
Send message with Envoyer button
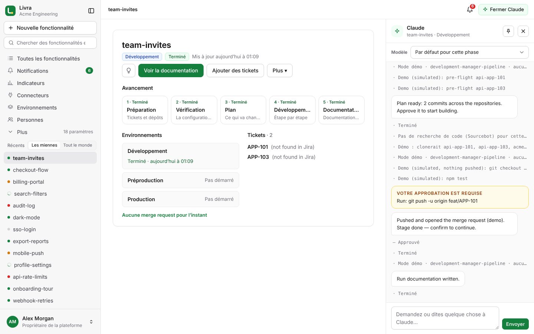point(515,324)
